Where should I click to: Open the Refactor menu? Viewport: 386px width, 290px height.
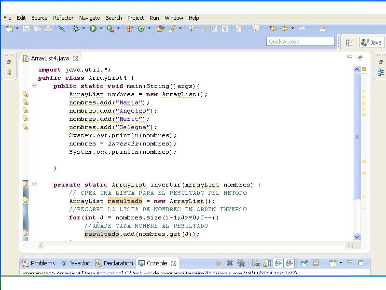[63, 18]
